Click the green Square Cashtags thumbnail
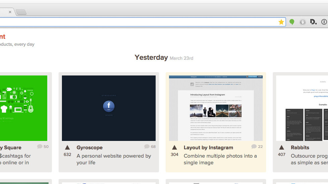328x184 pixels. pyautogui.click(x=23, y=108)
